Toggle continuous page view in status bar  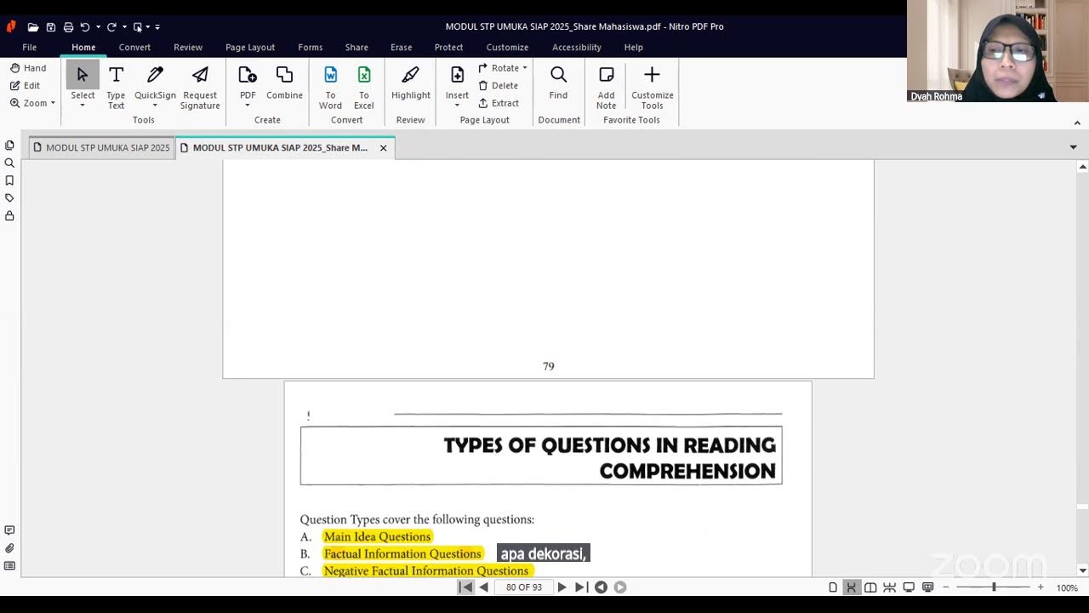[851, 587]
